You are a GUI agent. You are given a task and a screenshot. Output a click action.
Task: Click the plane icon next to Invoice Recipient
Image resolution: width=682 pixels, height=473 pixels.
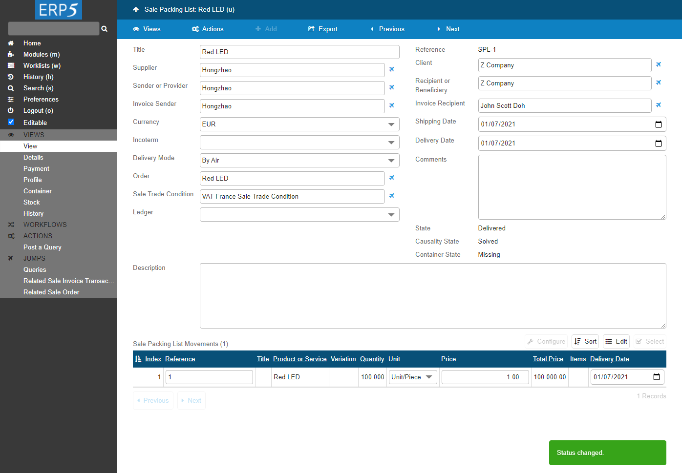click(x=659, y=105)
